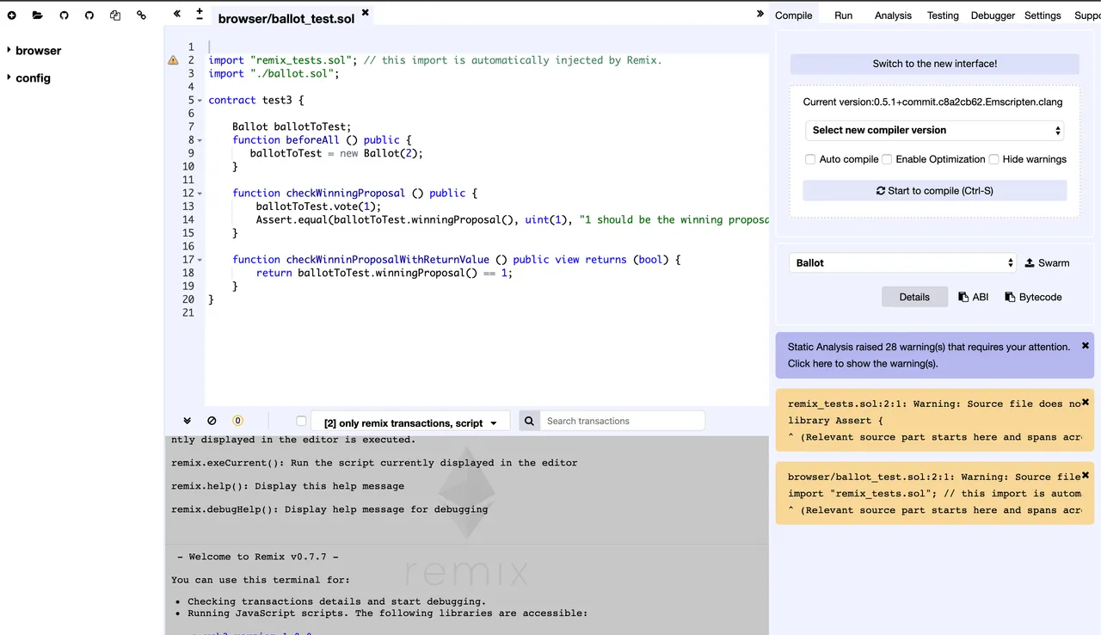Viewport: 1101px width, 635px height.
Task: Open file from system folder icon
Action: click(x=37, y=15)
